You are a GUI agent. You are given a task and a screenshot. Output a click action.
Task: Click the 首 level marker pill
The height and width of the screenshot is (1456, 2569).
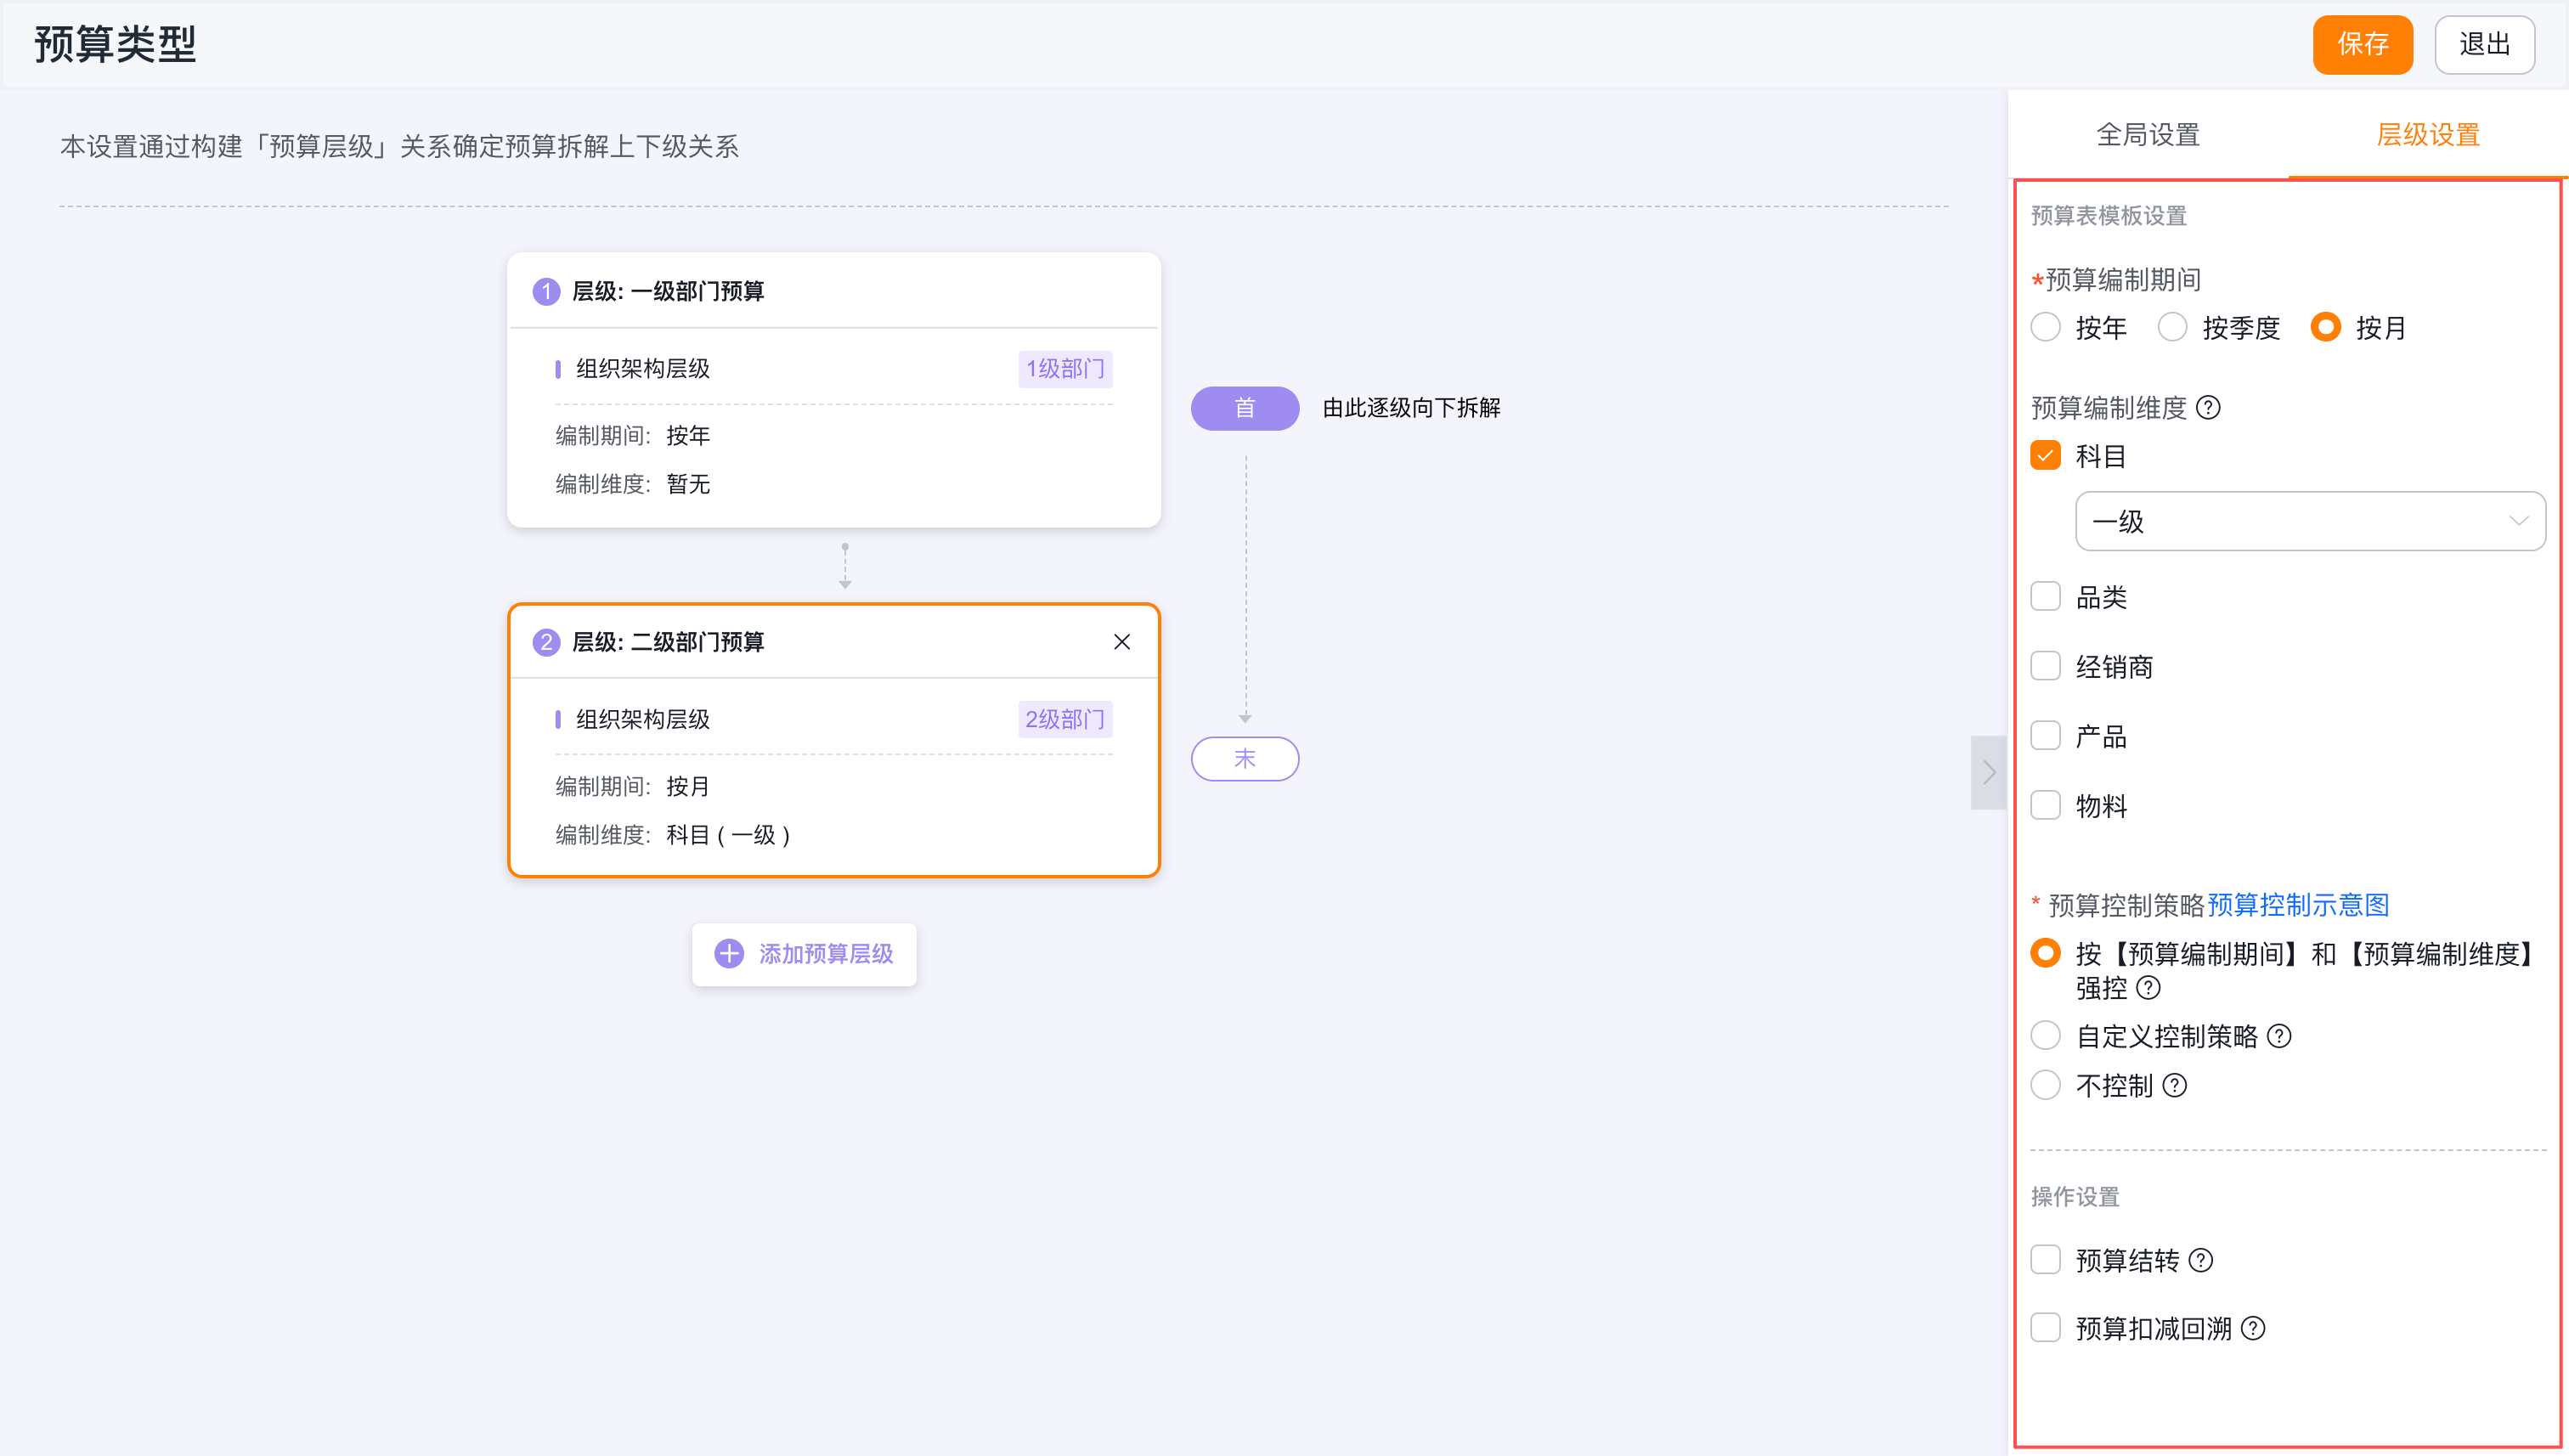(1245, 408)
